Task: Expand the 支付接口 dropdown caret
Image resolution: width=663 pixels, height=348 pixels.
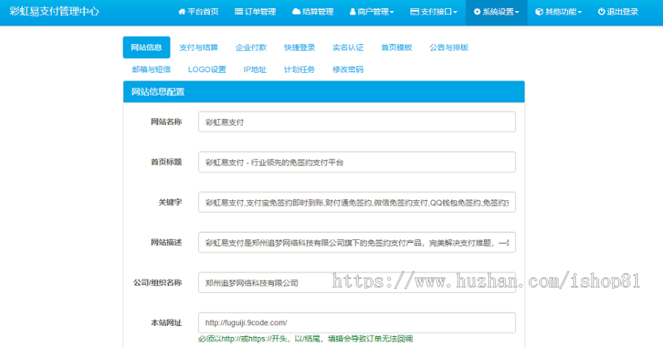Action: pos(455,13)
